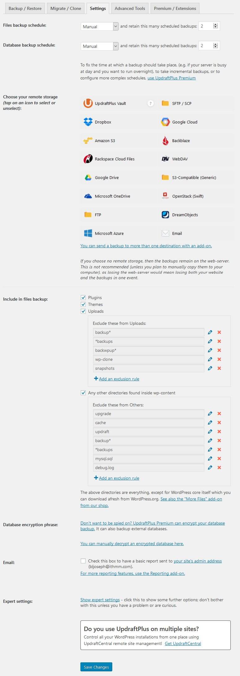The image size is (240, 676).
Task: Click your site's admin address link
Action: pos(198,561)
